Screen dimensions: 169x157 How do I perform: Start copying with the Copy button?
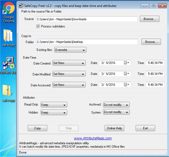37,128
